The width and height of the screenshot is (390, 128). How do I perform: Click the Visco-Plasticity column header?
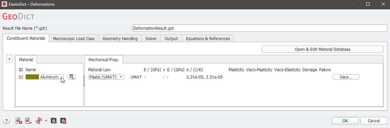[x=259, y=70]
